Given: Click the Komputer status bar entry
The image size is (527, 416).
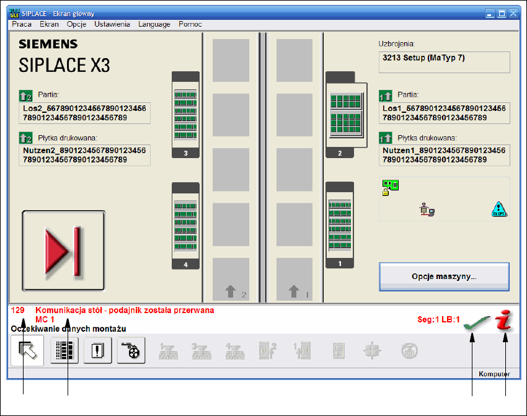Looking at the screenshot, I should click(x=494, y=374).
